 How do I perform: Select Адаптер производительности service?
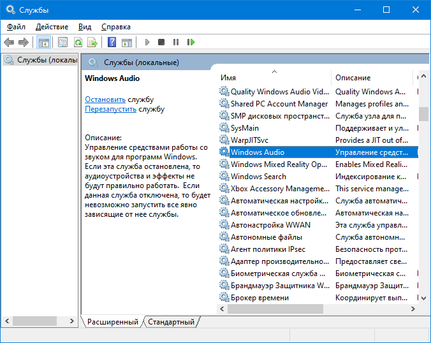318,261
